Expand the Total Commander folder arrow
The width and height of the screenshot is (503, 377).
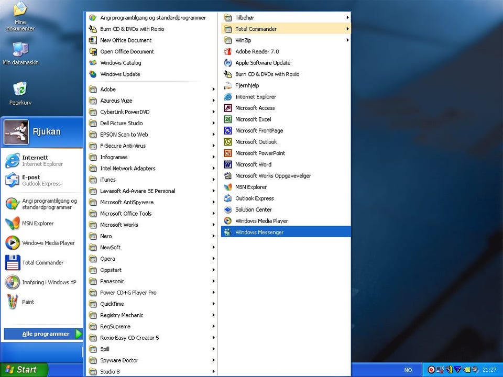[348, 29]
